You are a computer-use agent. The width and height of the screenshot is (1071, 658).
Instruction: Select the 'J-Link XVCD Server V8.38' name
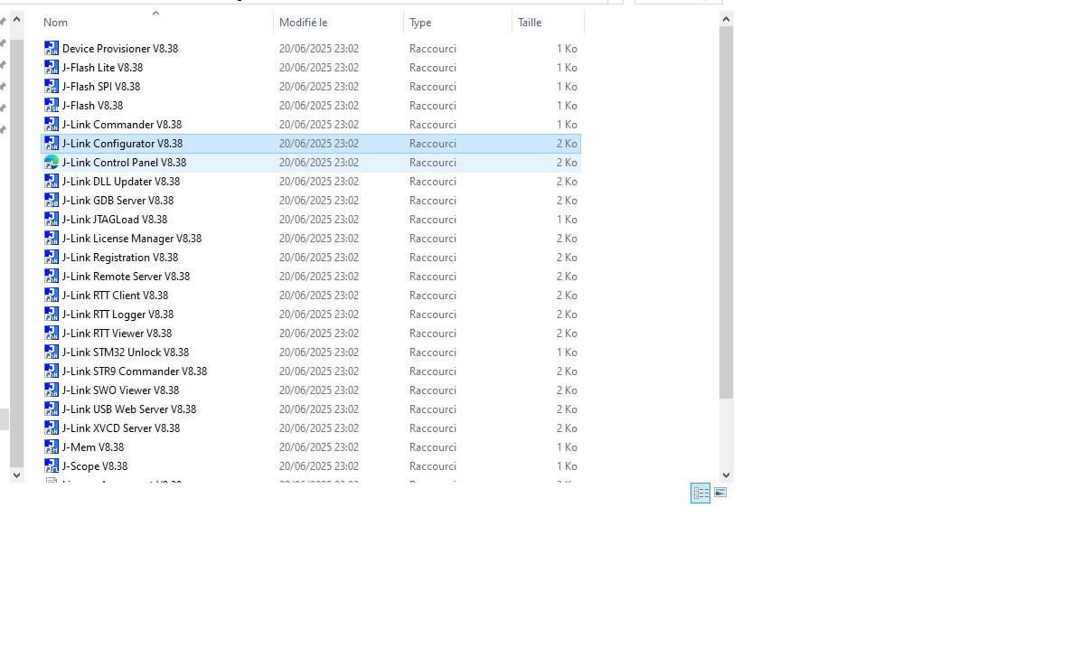tap(122, 428)
